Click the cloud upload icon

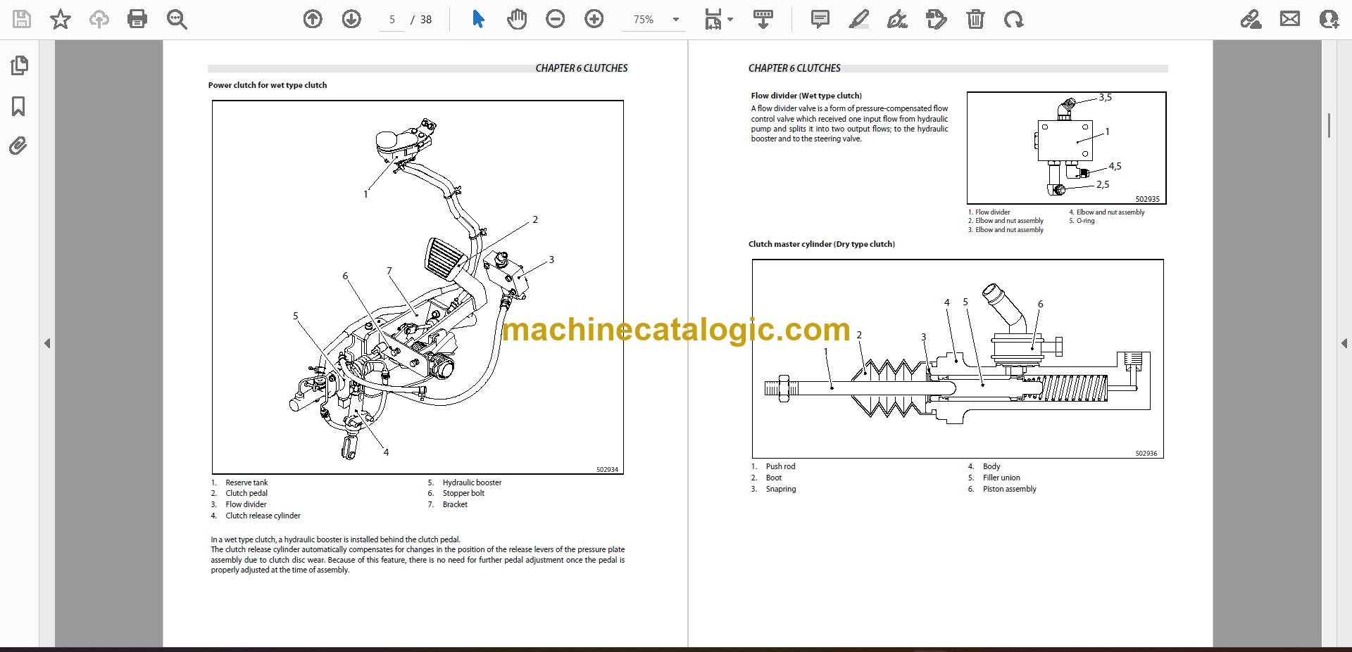pyautogui.click(x=99, y=19)
